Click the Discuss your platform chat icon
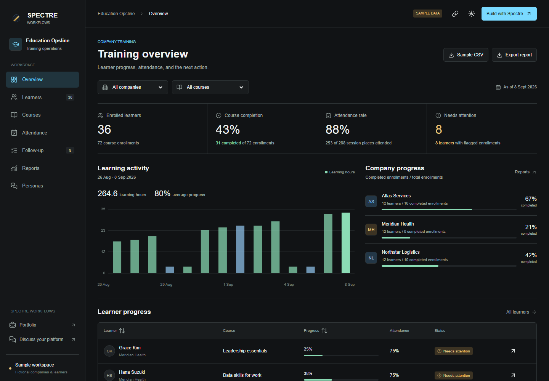The height and width of the screenshot is (381, 549). (x=13, y=339)
